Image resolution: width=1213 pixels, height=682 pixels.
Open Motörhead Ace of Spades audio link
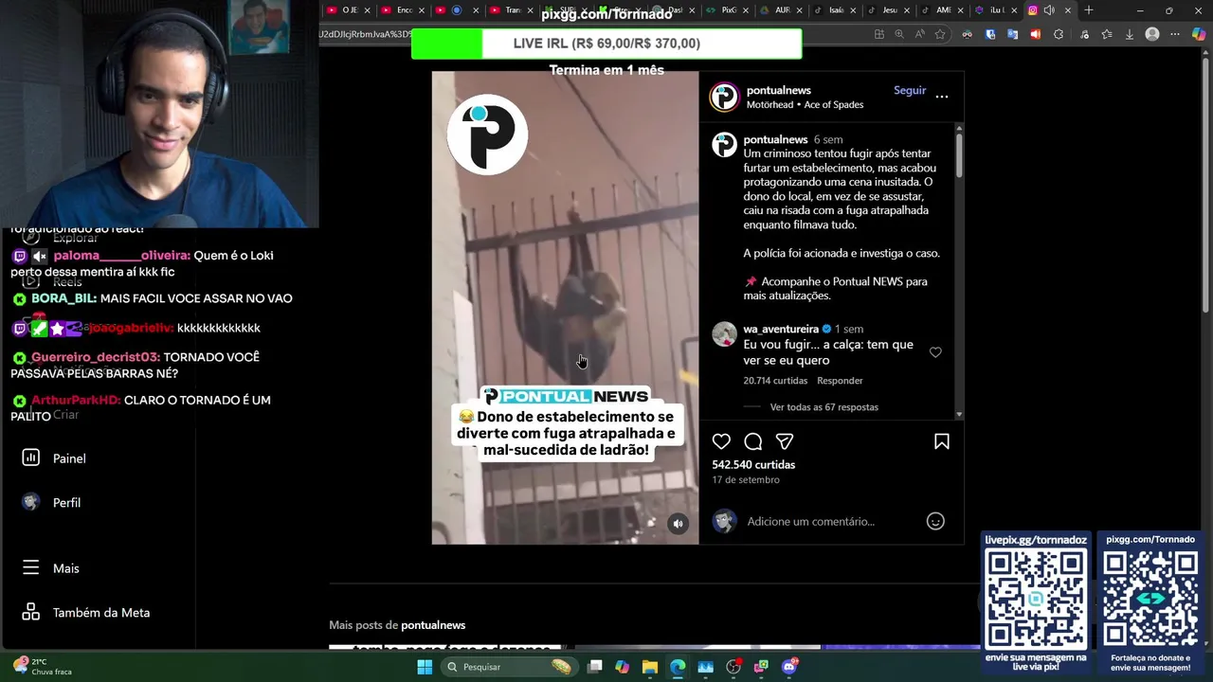[x=805, y=104]
